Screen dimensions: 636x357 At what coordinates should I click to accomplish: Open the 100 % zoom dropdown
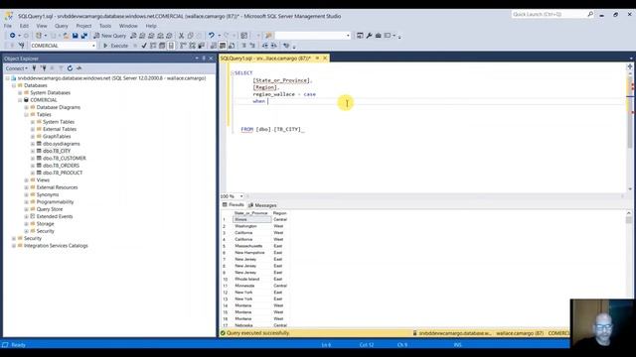tap(241, 196)
